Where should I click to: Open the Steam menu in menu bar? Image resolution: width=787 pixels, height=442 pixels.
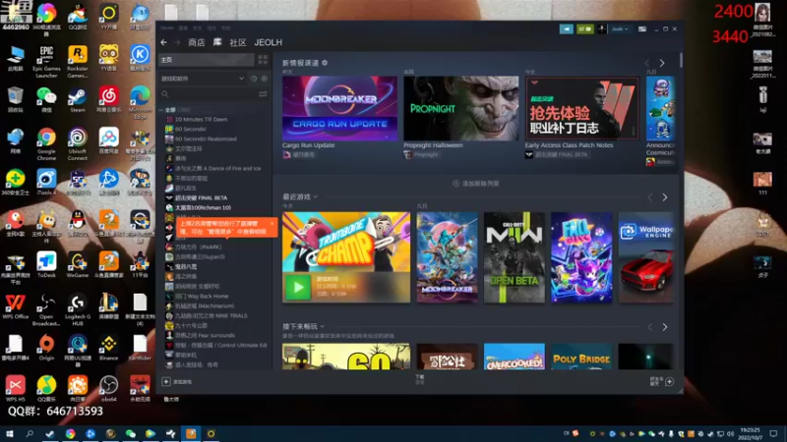[x=167, y=28]
